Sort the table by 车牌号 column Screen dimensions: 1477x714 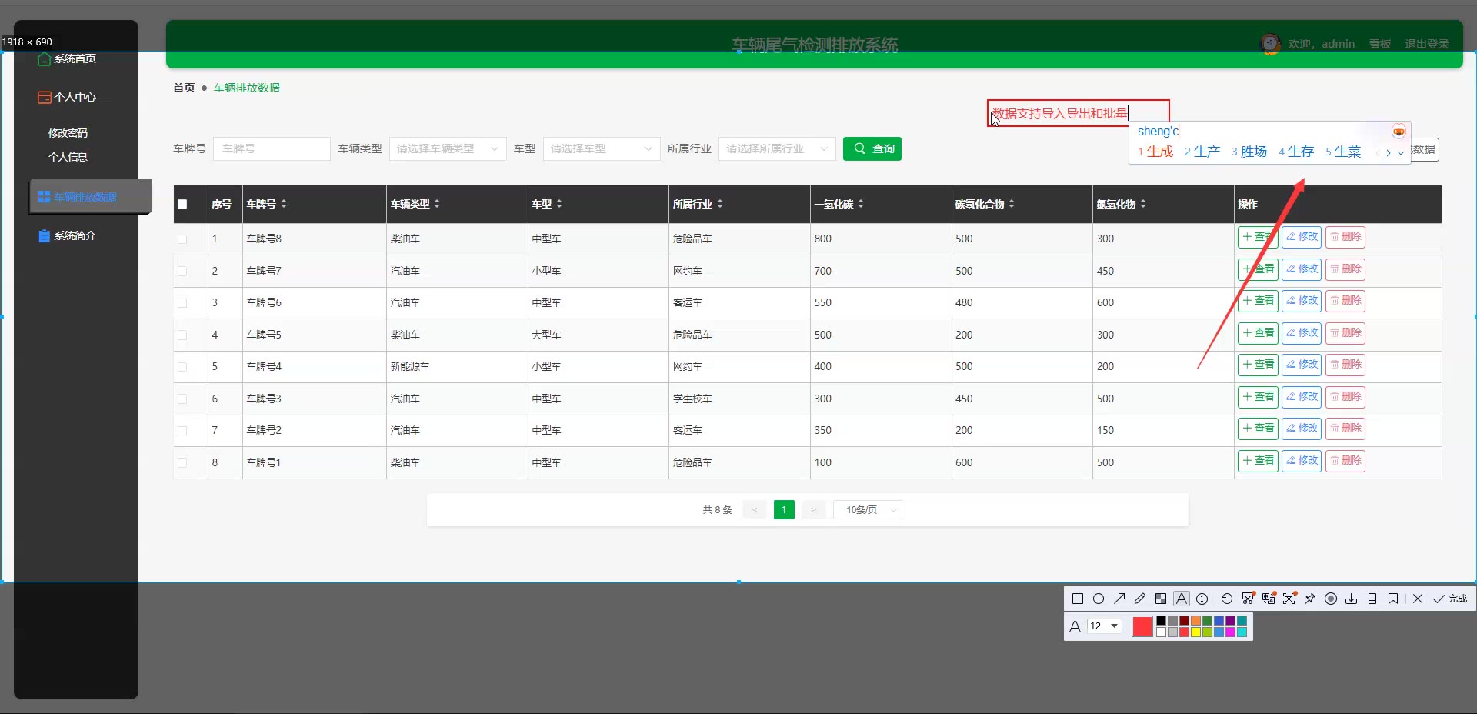point(284,204)
